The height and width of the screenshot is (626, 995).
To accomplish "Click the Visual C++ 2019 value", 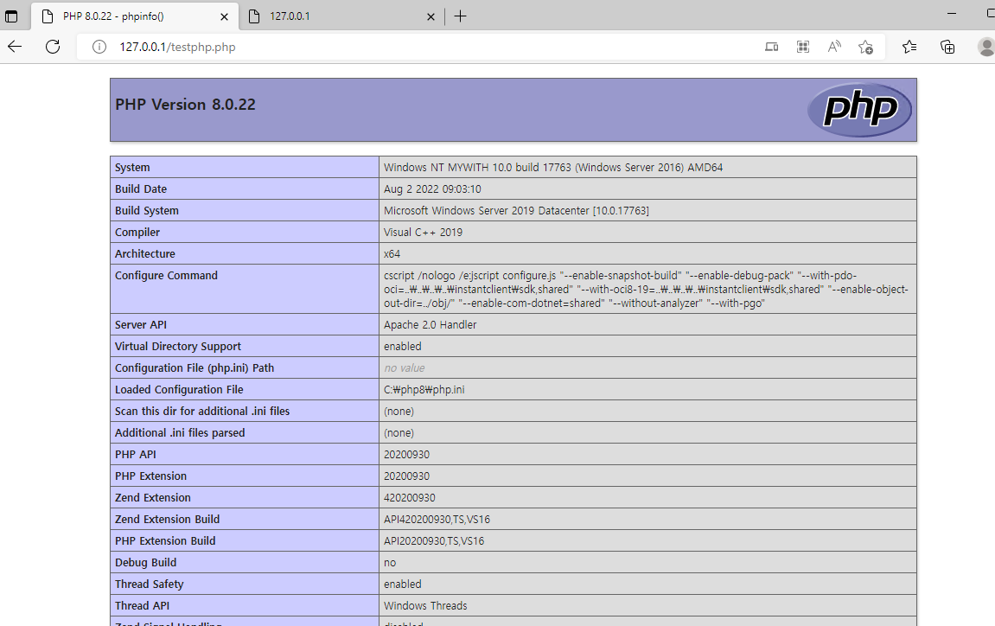I will (423, 233).
